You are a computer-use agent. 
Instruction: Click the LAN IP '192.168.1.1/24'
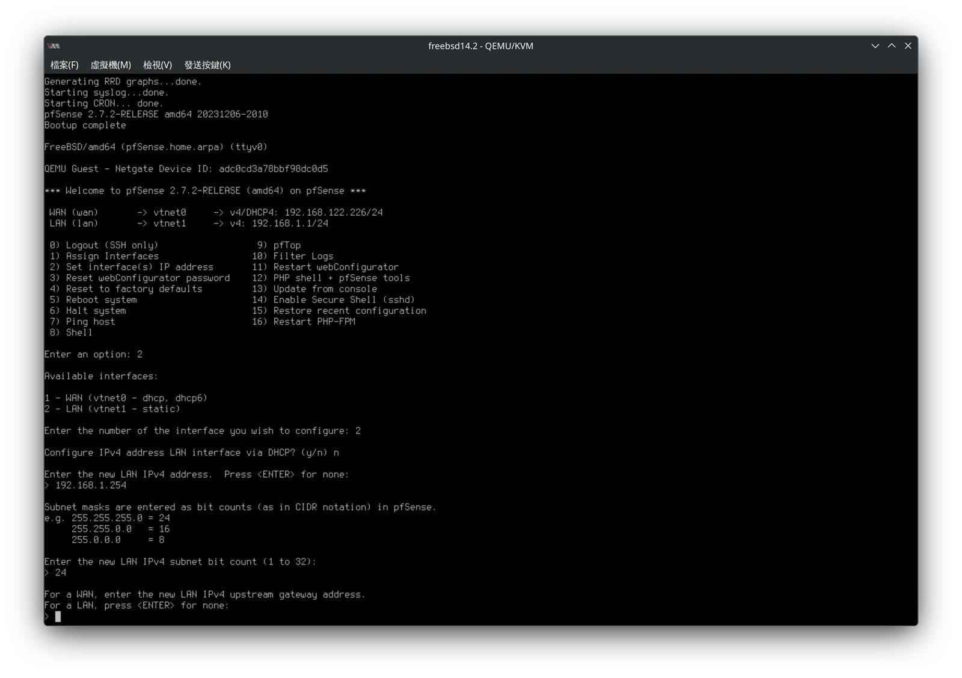point(290,223)
